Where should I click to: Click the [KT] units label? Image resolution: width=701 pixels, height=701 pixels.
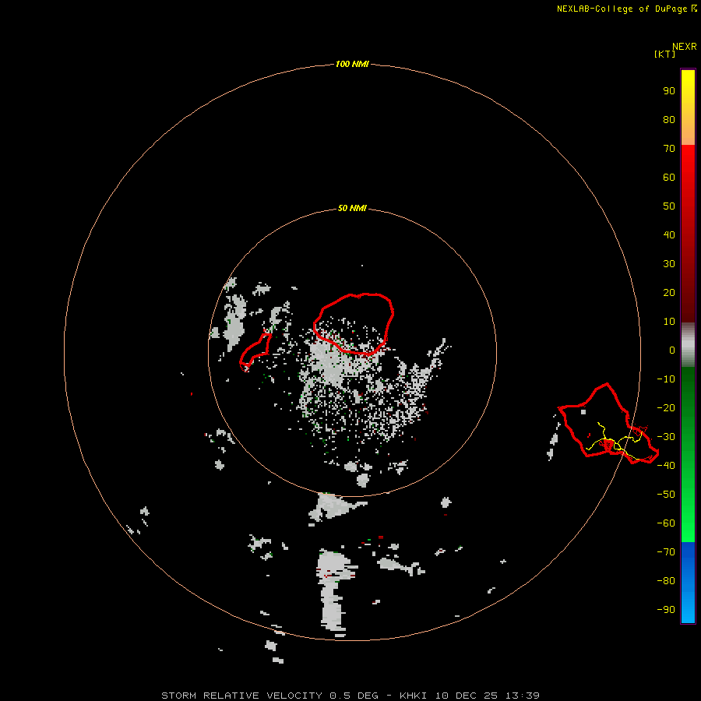click(x=665, y=54)
